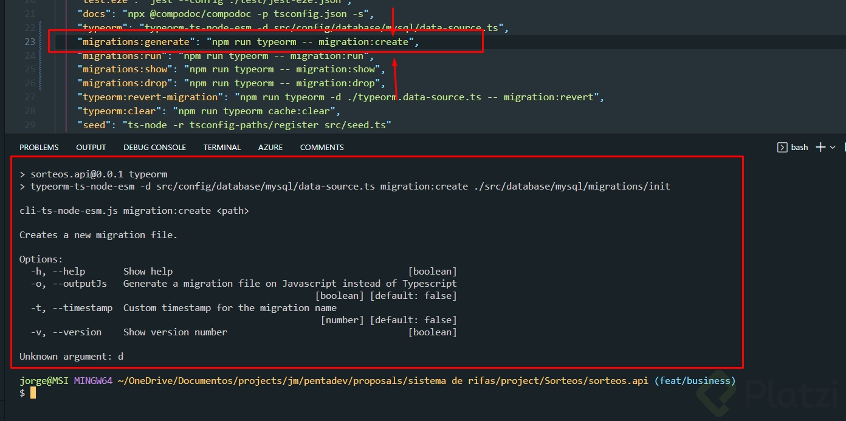Click the plus icon to add a new terminal

pyautogui.click(x=820, y=147)
